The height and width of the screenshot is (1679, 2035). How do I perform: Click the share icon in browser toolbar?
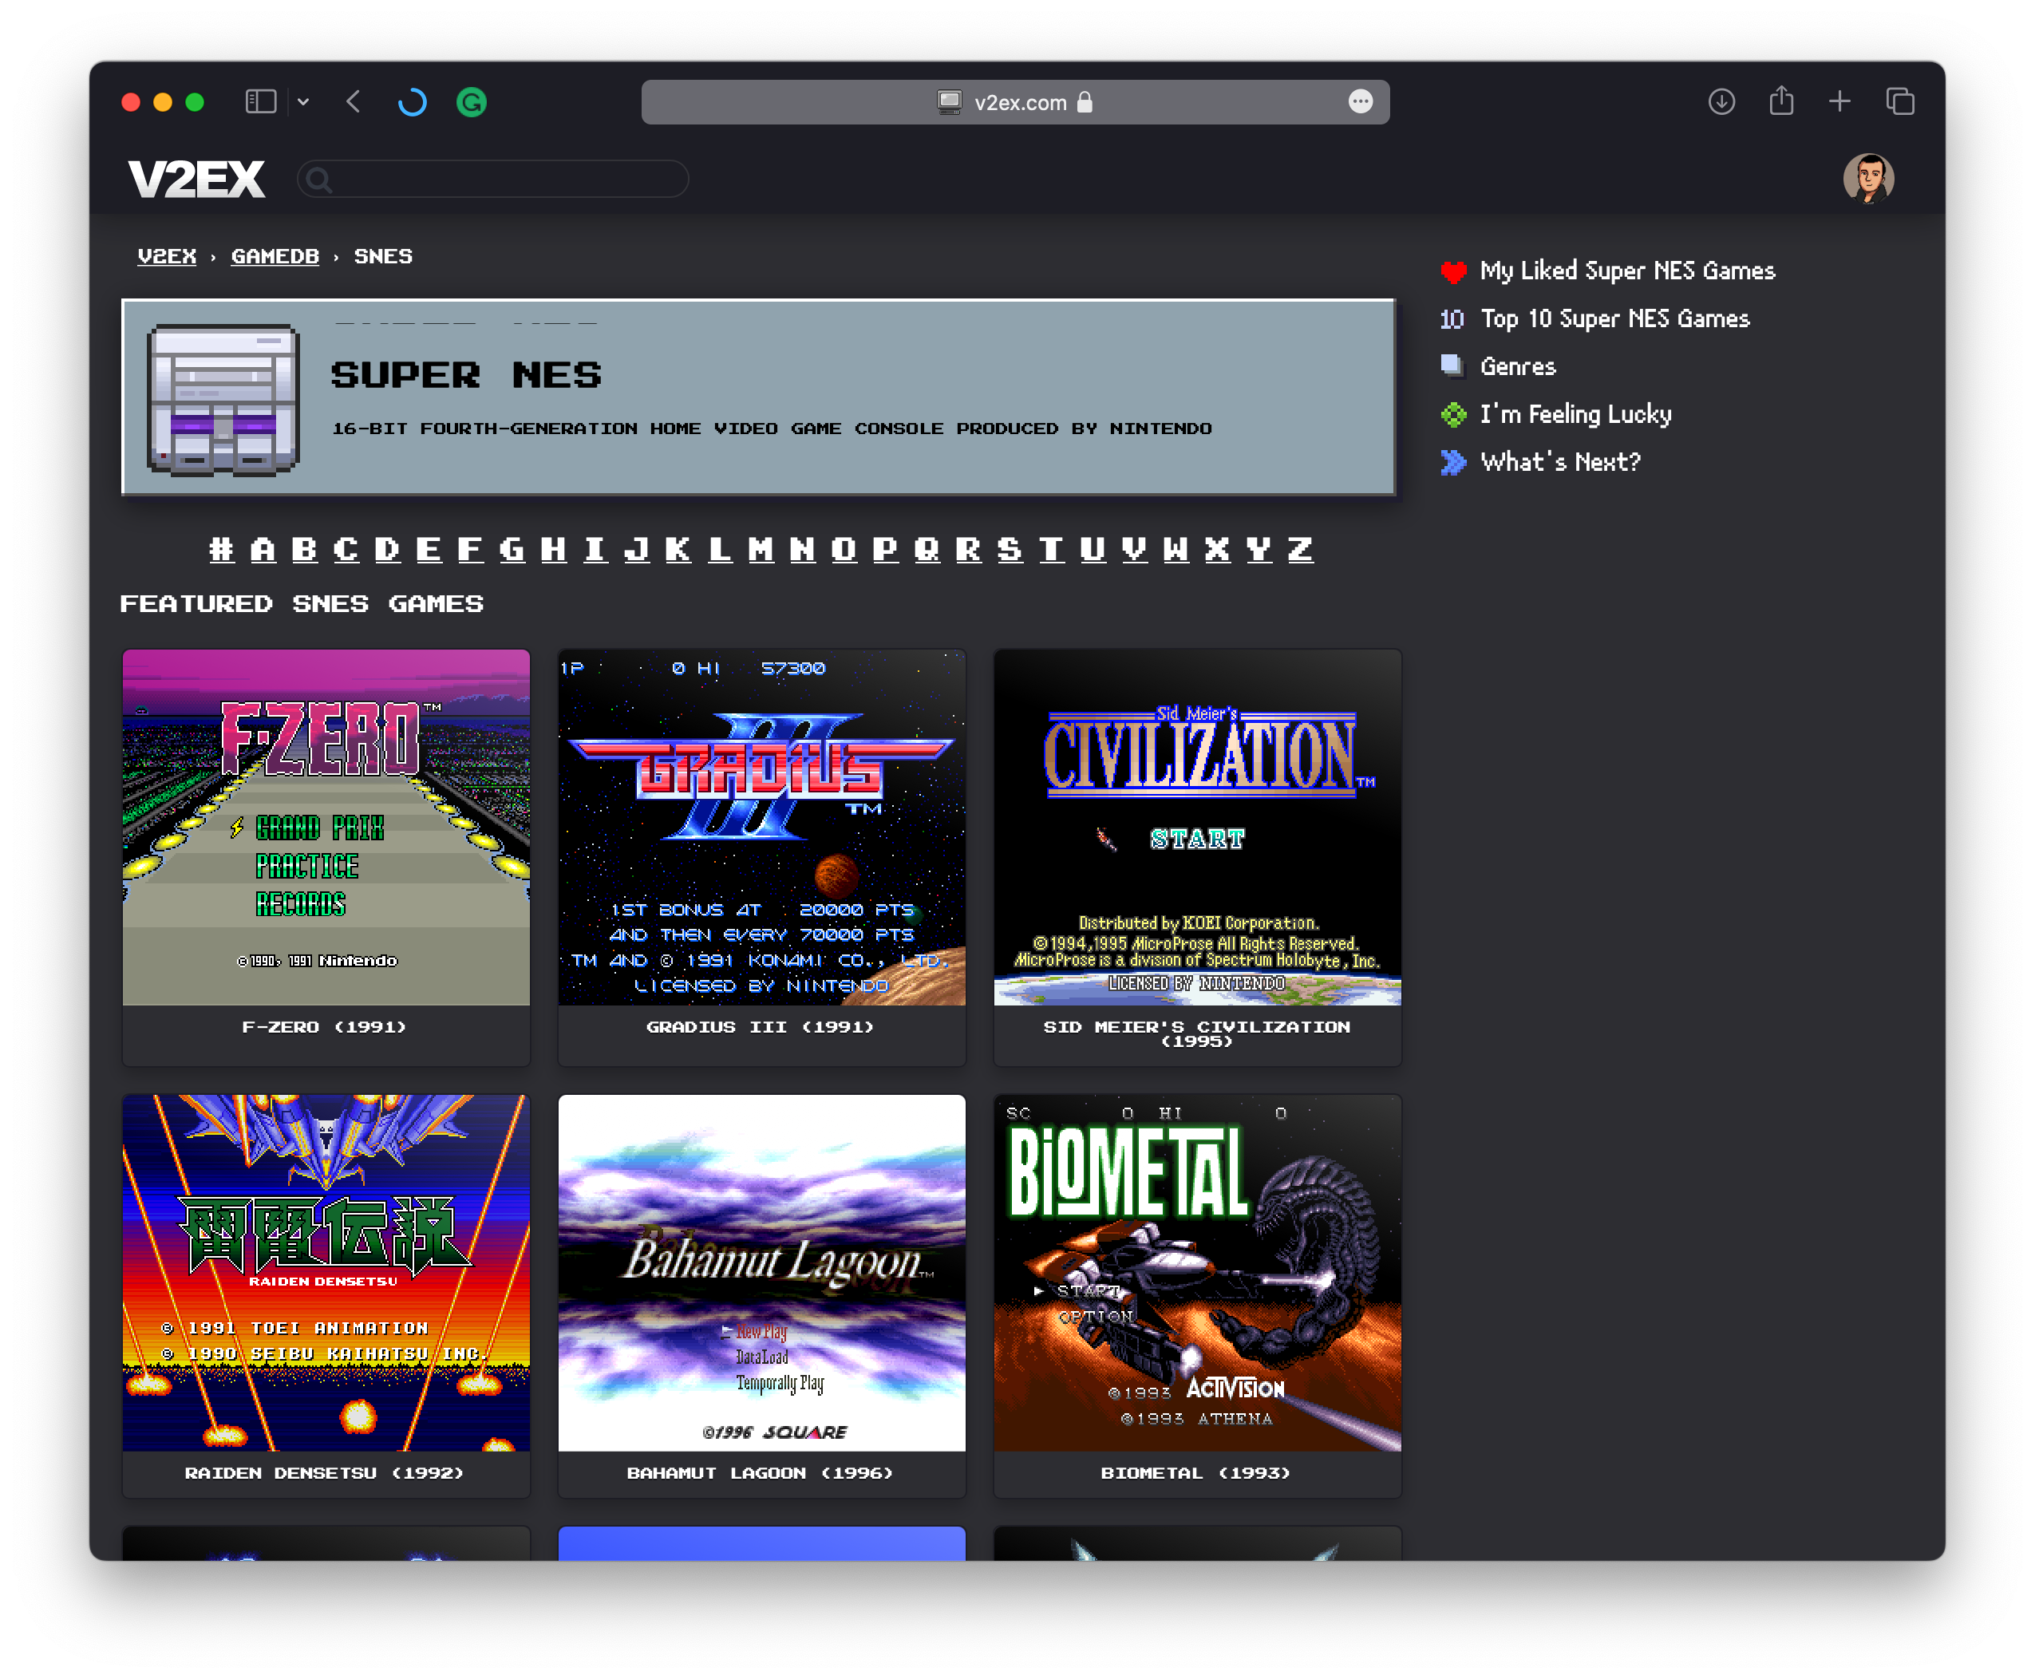[1781, 101]
